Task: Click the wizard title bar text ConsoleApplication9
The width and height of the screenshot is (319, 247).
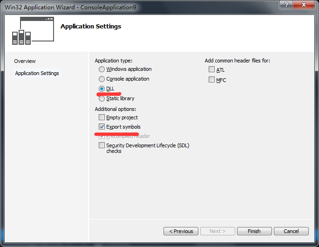Action: pyautogui.click(x=108, y=7)
